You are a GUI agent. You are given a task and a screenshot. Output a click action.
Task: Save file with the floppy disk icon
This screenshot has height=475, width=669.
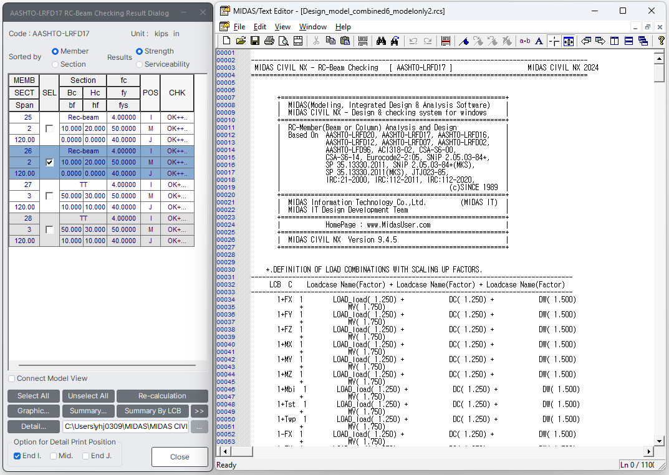pyautogui.click(x=255, y=41)
